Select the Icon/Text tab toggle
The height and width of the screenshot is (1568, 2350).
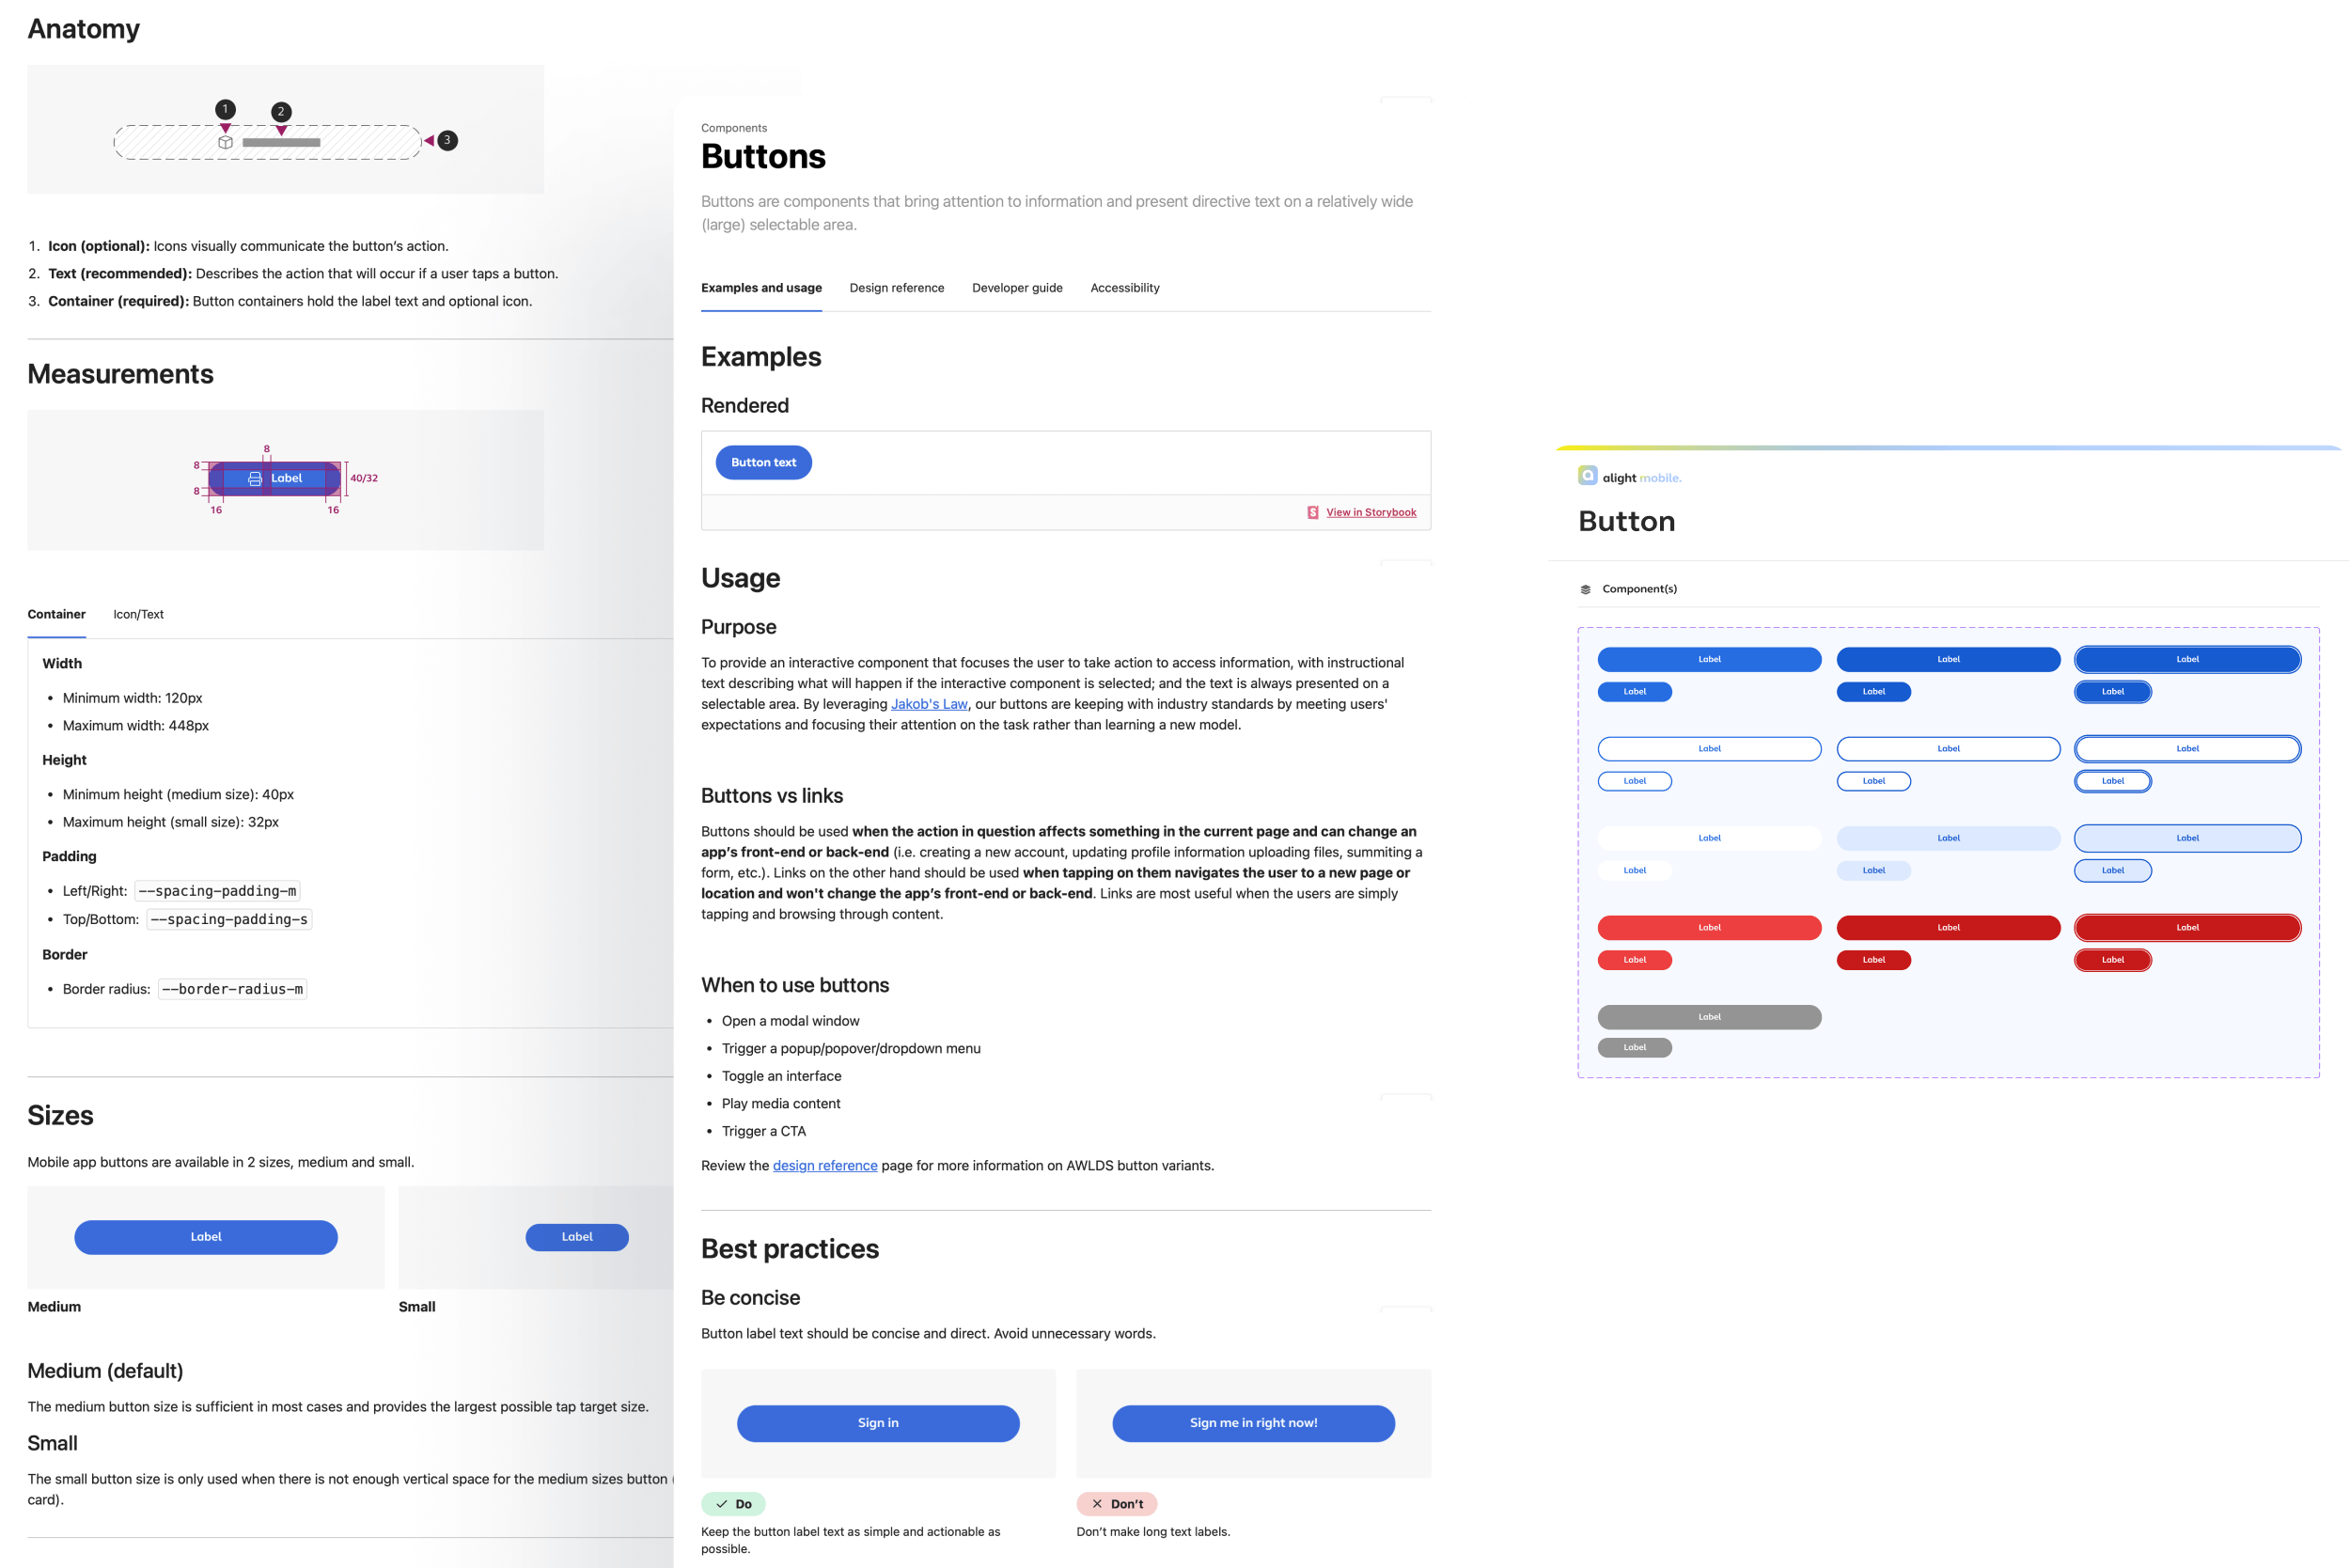click(138, 613)
